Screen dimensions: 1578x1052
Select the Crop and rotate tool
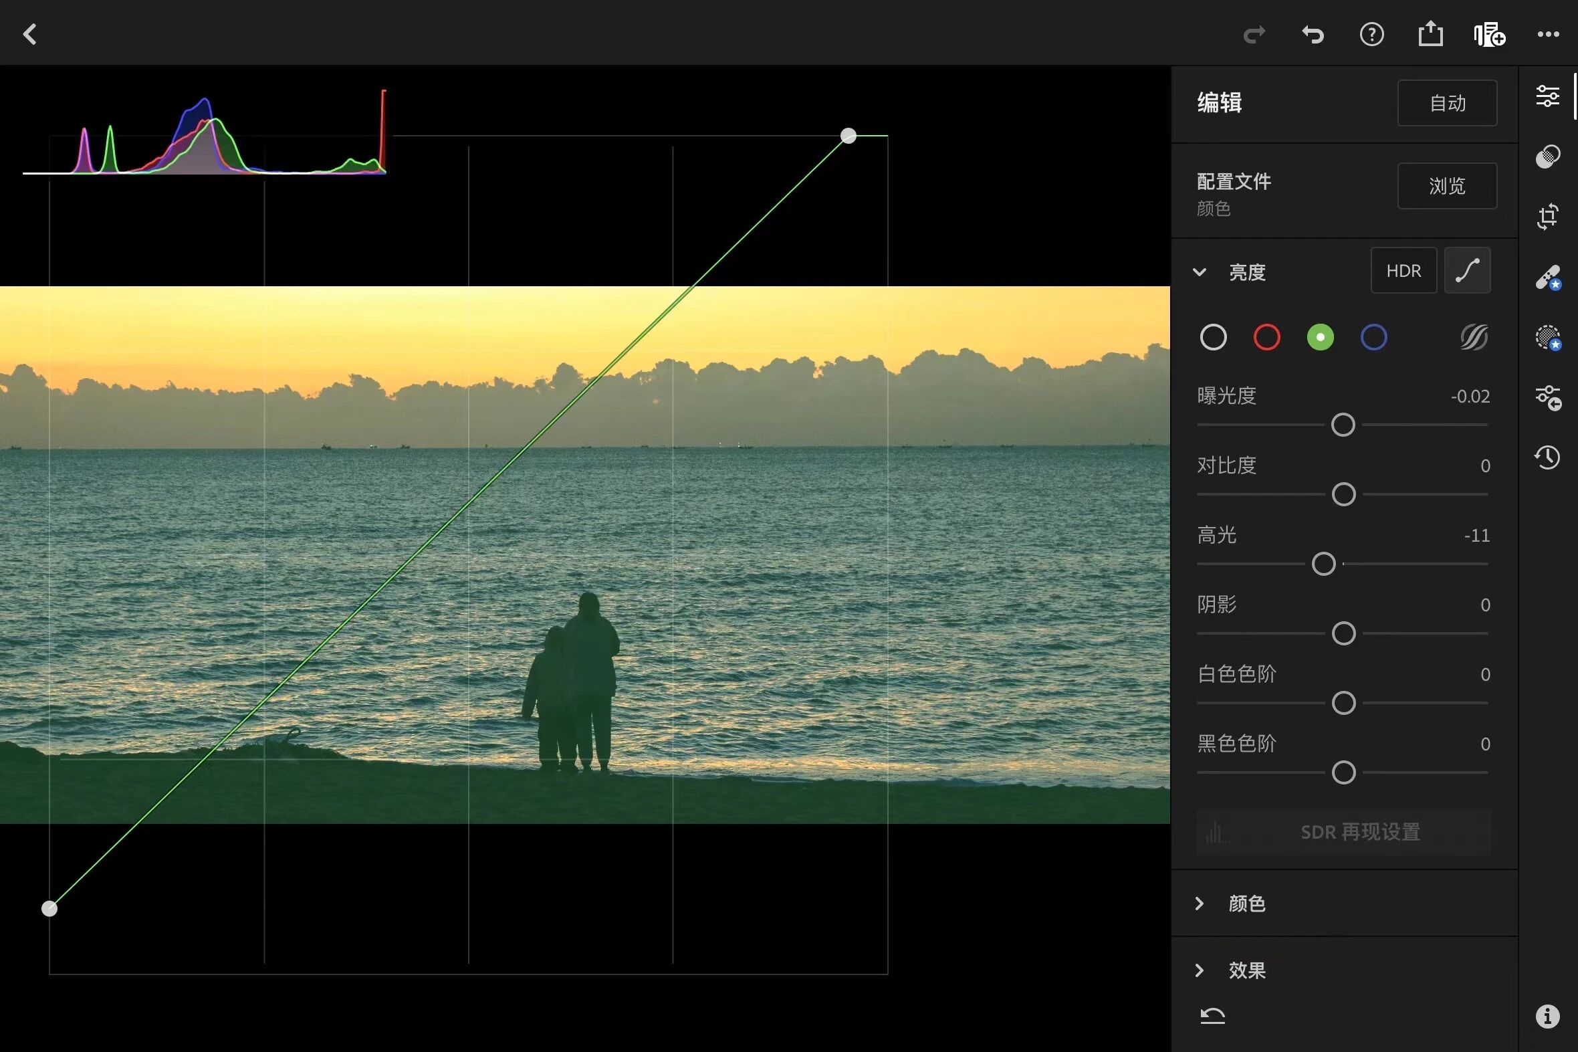(x=1547, y=217)
